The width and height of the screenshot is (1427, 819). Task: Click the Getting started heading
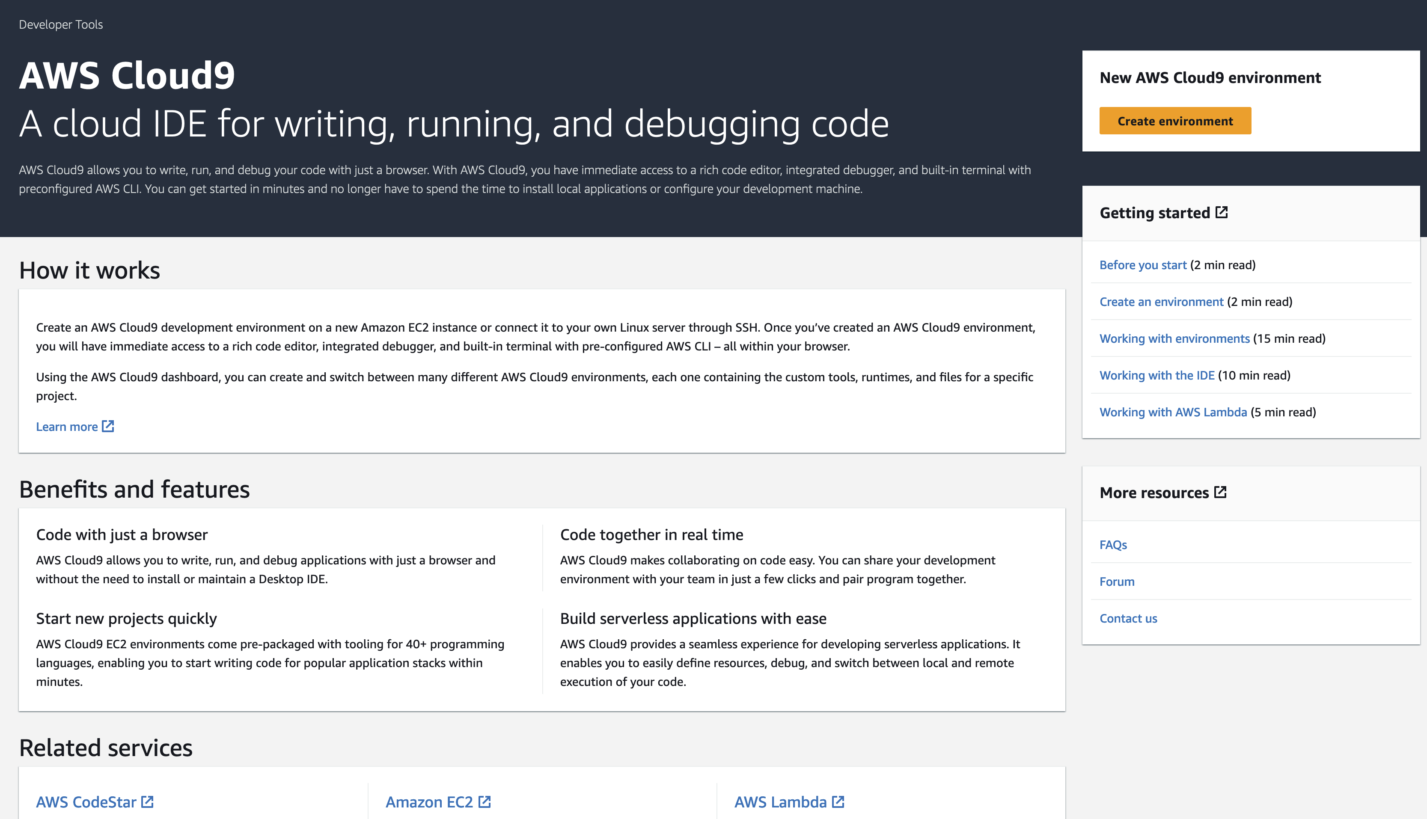(1155, 213)
